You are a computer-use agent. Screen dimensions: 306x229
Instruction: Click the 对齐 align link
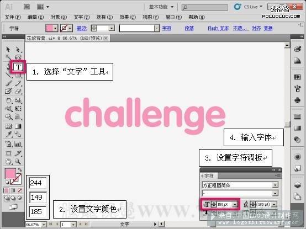256,29
